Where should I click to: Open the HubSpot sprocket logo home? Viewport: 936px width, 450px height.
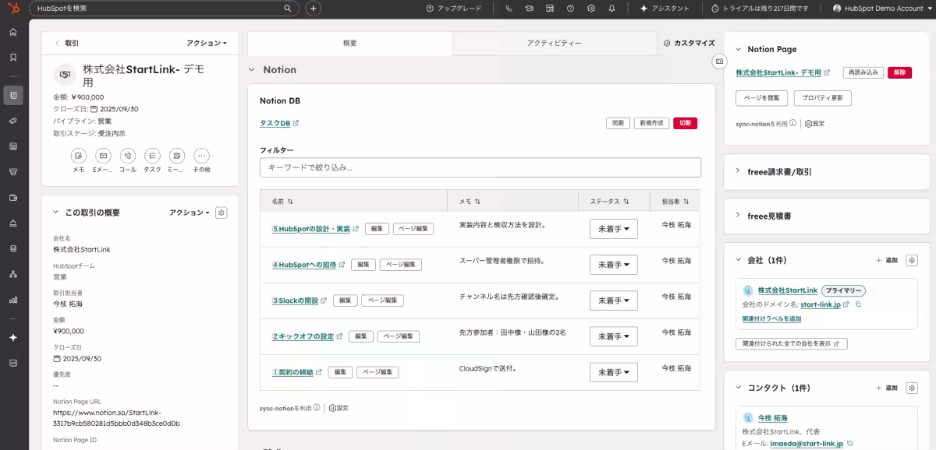pyautogui.click(x=12, y=8)
